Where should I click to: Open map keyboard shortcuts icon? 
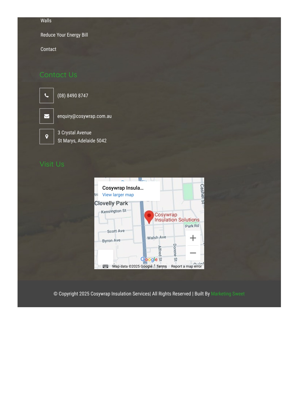[x=105, y=266]
